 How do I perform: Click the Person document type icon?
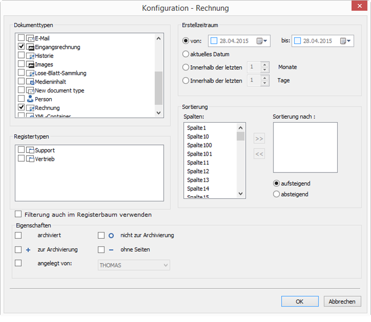tap(30, 99)
